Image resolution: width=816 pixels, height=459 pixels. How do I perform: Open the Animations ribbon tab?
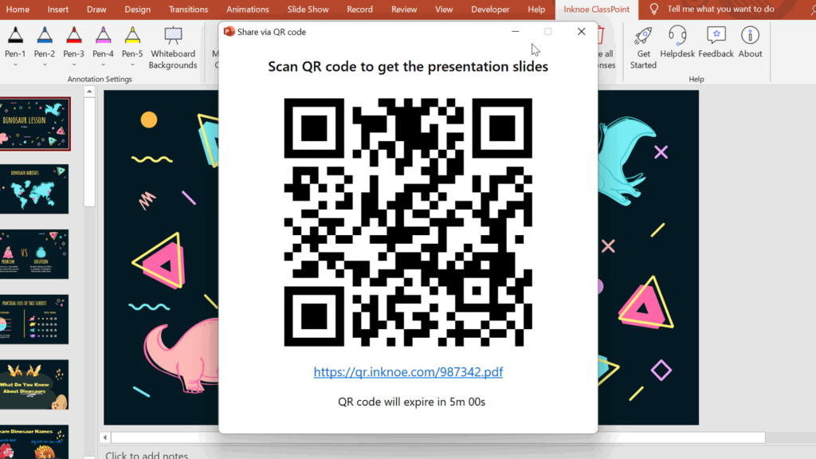(247, 10)
